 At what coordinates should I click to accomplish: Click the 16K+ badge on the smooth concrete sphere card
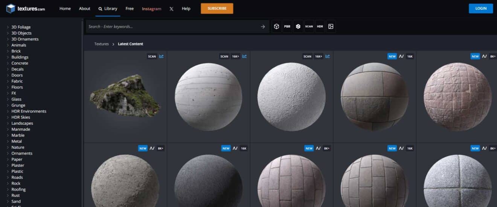[236, 56]
